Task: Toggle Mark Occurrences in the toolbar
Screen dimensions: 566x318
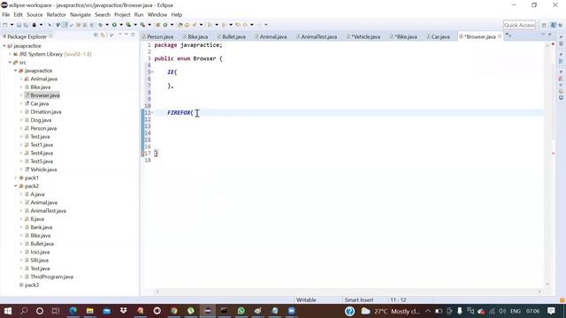Action: coord(65,25)
